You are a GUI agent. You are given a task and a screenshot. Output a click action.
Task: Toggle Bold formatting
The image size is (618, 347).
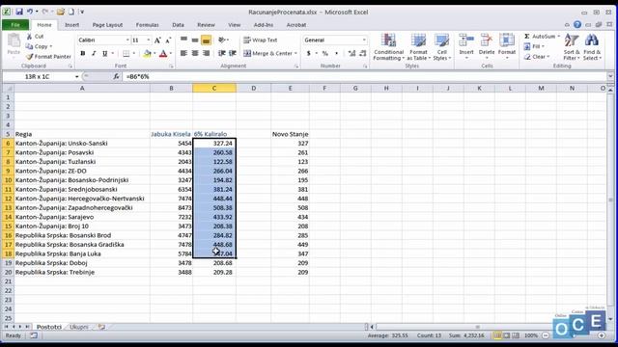click(x=83, y=53)
